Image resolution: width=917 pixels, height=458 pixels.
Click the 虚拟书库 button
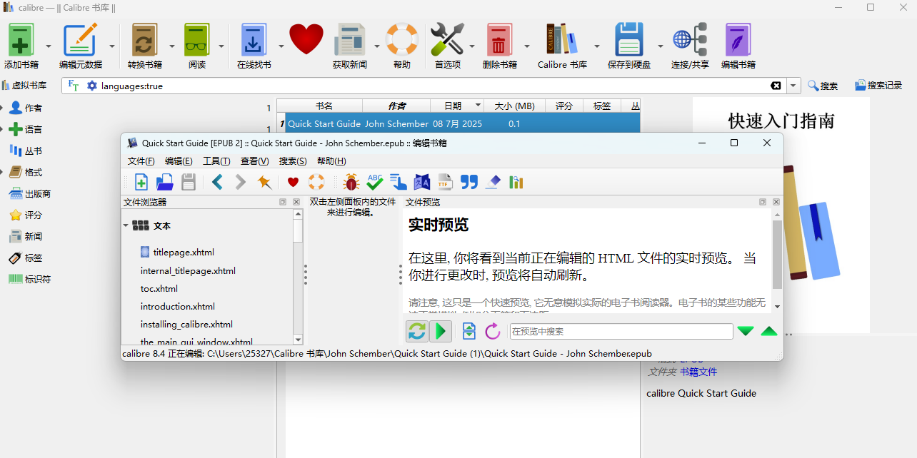24,86
